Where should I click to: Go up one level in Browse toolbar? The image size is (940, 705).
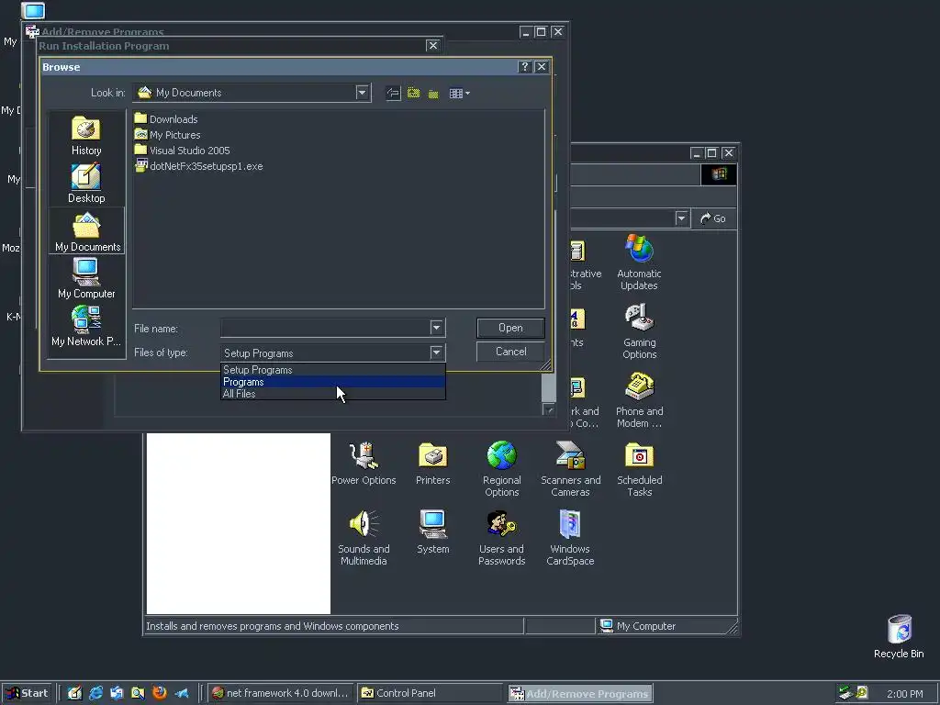(414, 93)
